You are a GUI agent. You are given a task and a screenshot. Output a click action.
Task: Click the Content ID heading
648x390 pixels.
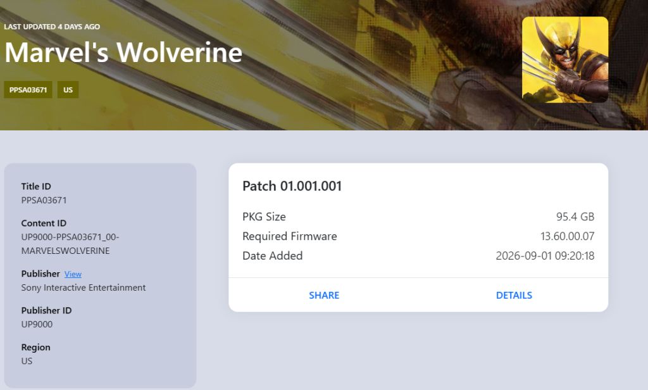point(44,223)
